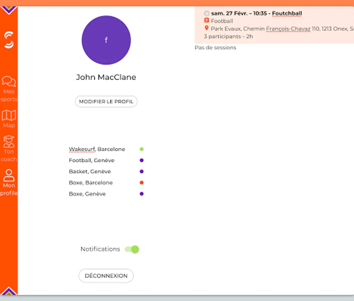The image size is (354, 301).
Task: Click the MODIFIER LE PROFIL button
Action: tap(106, 102)
